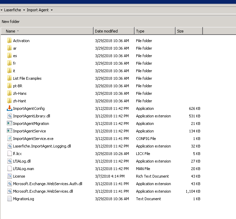Screen dimensions: 236x219
Task: Click the zh-Hans folder icon
Action: click(9, 93)
